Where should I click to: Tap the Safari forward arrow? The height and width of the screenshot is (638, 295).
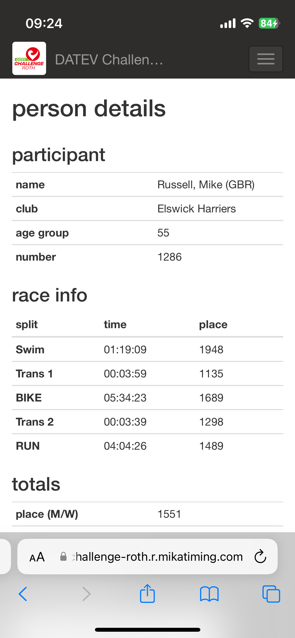tap(86, 594)
